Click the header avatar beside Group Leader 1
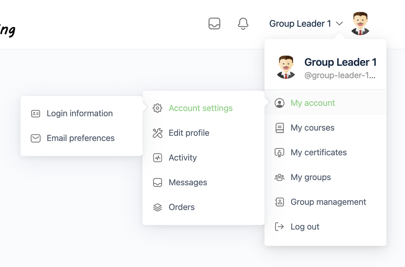The width and height of the screenshot is (405, 267). 360,23
